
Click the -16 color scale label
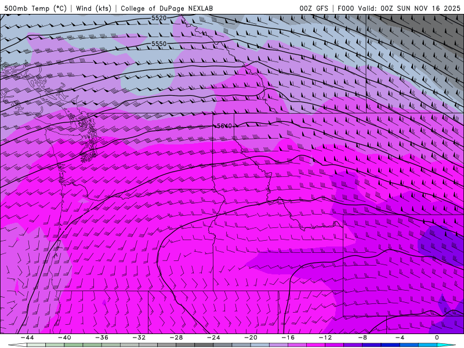click(288, 338)
